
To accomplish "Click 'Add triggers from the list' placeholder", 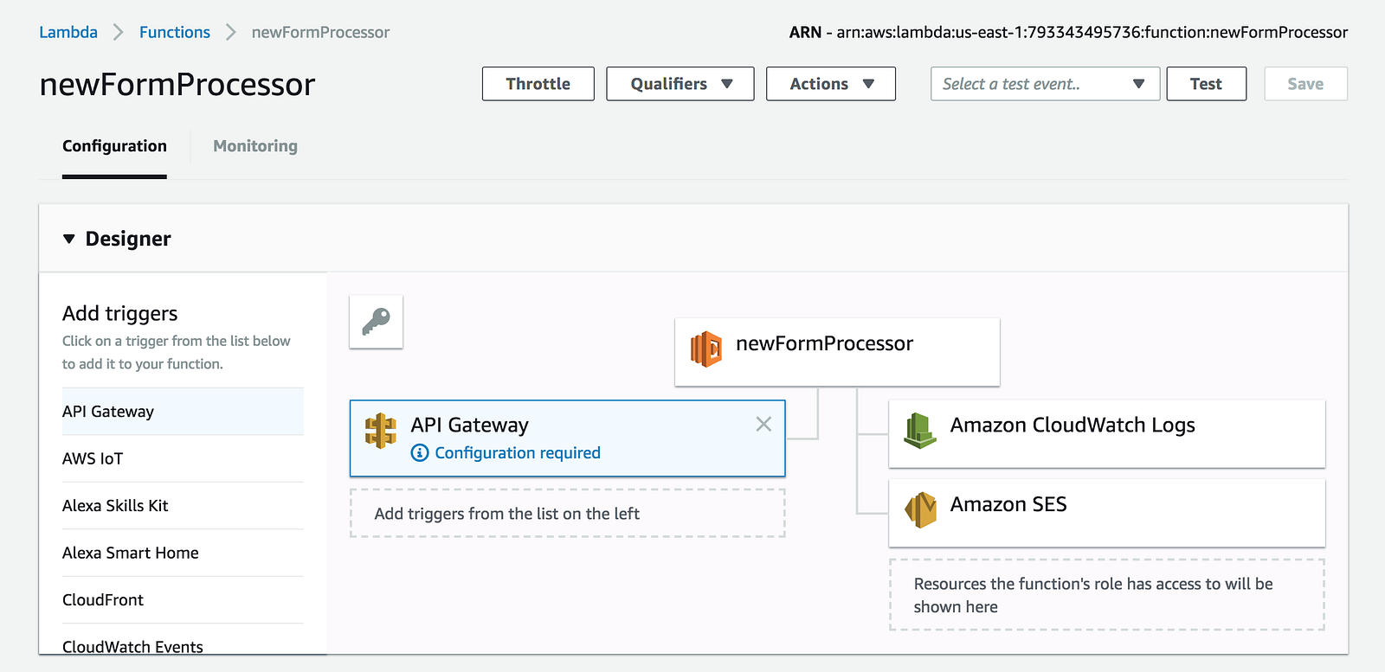I will [x=568, y=514].
